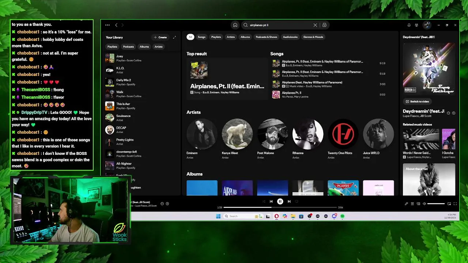Open the Eminem artist result
Image resolution: width=468 pixels, height=263 pixels.
click(x=202, y=139)
